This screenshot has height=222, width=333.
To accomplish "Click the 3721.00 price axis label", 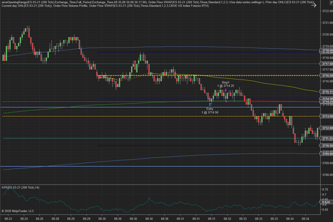I will (x=327, y=23).
